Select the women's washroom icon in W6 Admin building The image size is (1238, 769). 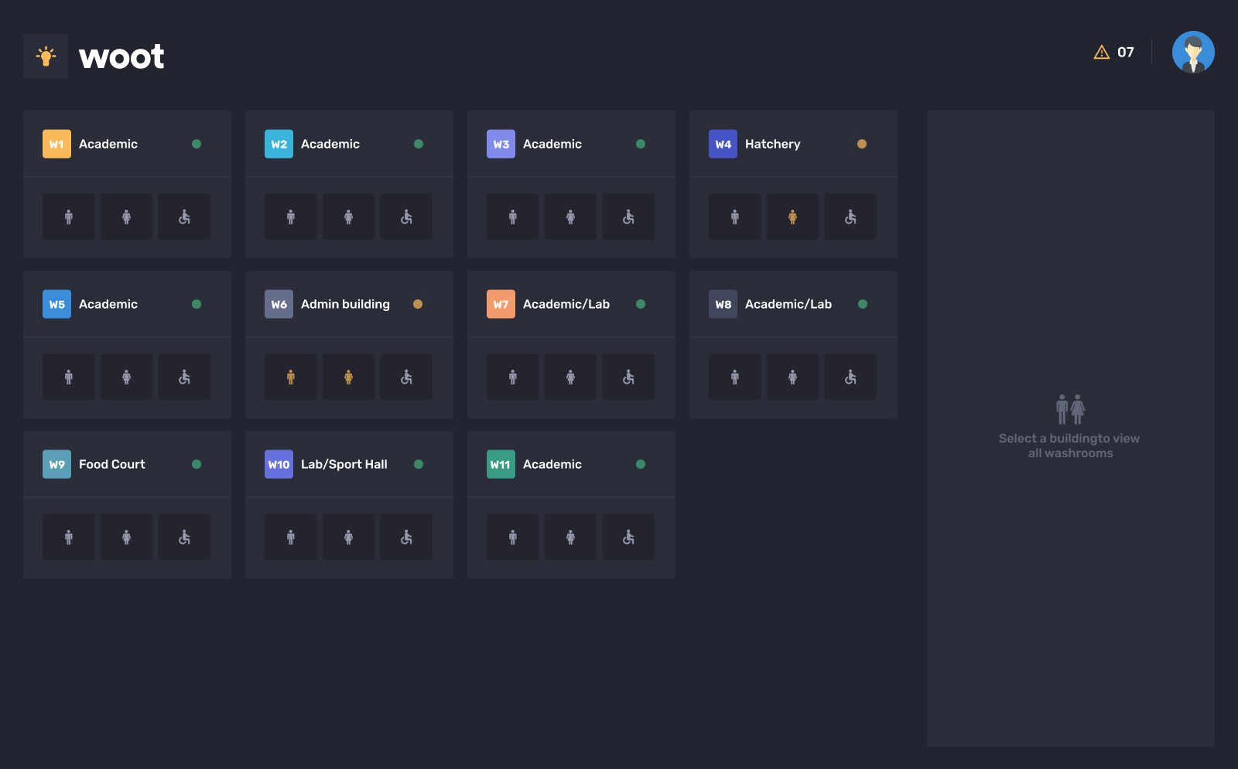[x=348, y=377]
